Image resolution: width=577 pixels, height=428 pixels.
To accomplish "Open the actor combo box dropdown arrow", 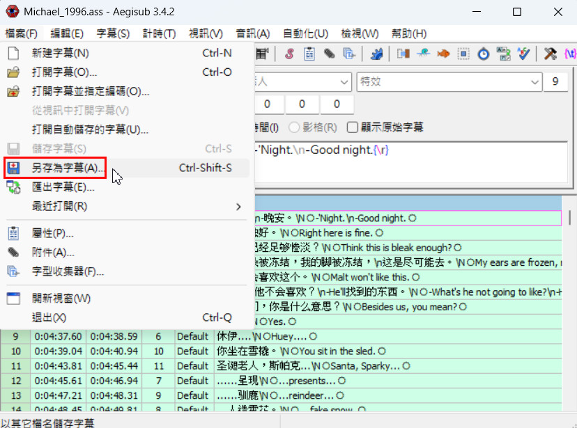I will pos(344,81).
